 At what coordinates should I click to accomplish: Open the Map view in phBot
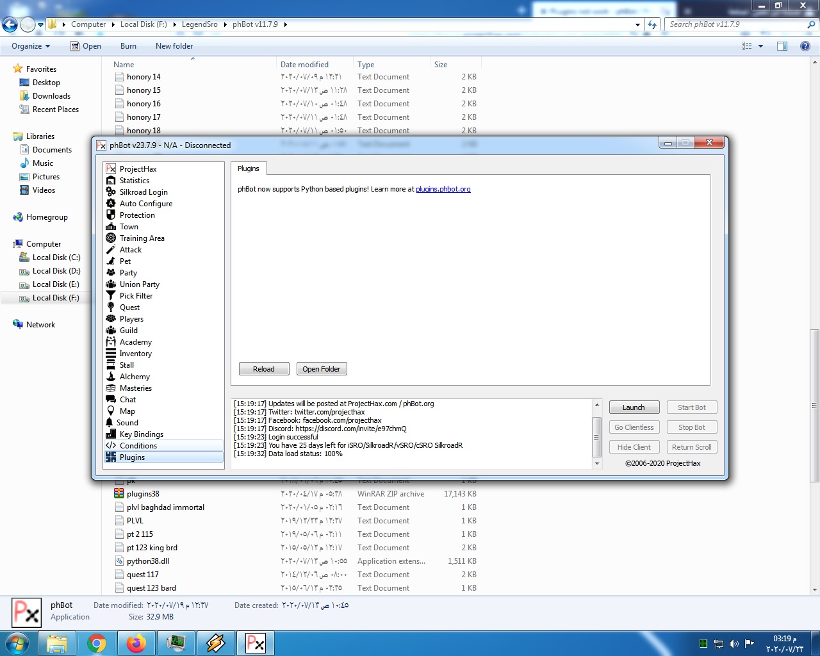[x=127, y=411]
